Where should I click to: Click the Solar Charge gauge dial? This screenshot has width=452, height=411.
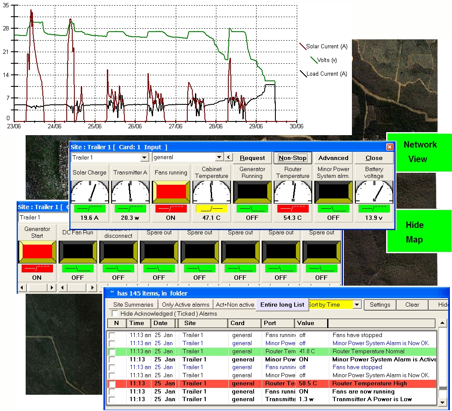click(89, 191)
